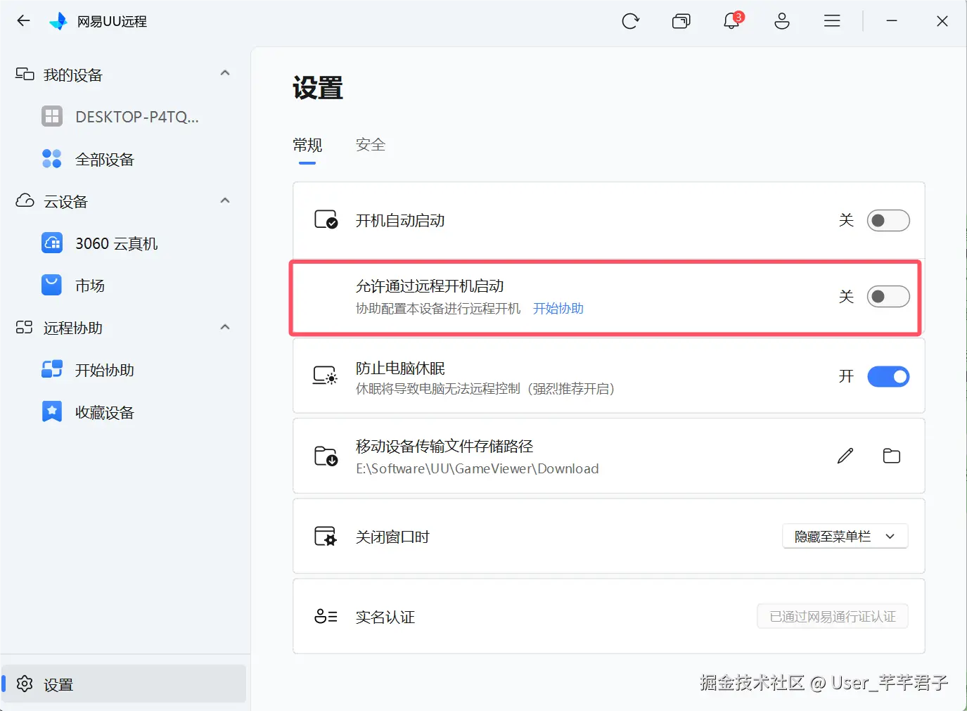
Task: Edit download path with pencil icon
Action: click(845, 456)
